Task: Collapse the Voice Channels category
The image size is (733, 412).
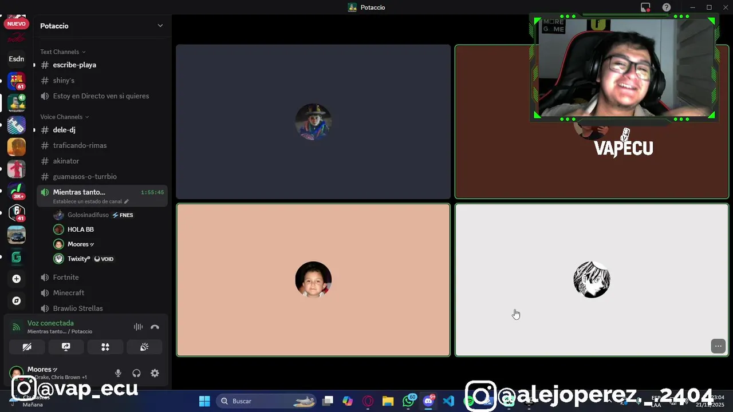Action: 65,117
